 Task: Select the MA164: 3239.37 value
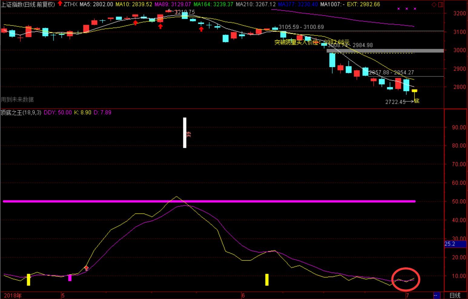coord(213,4)
